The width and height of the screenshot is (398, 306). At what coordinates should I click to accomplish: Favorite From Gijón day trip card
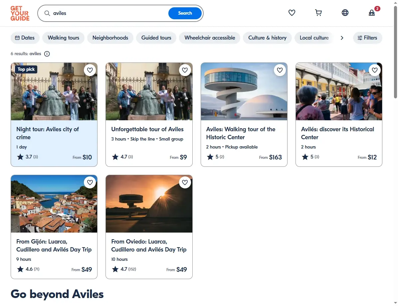point(90,182)
